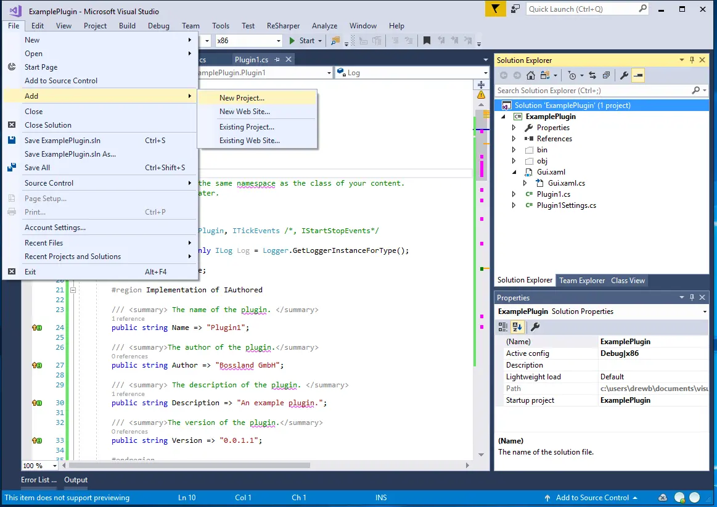Click the Active config Debug|x86 value
The image size is (717, 507).
click(653, 353)
